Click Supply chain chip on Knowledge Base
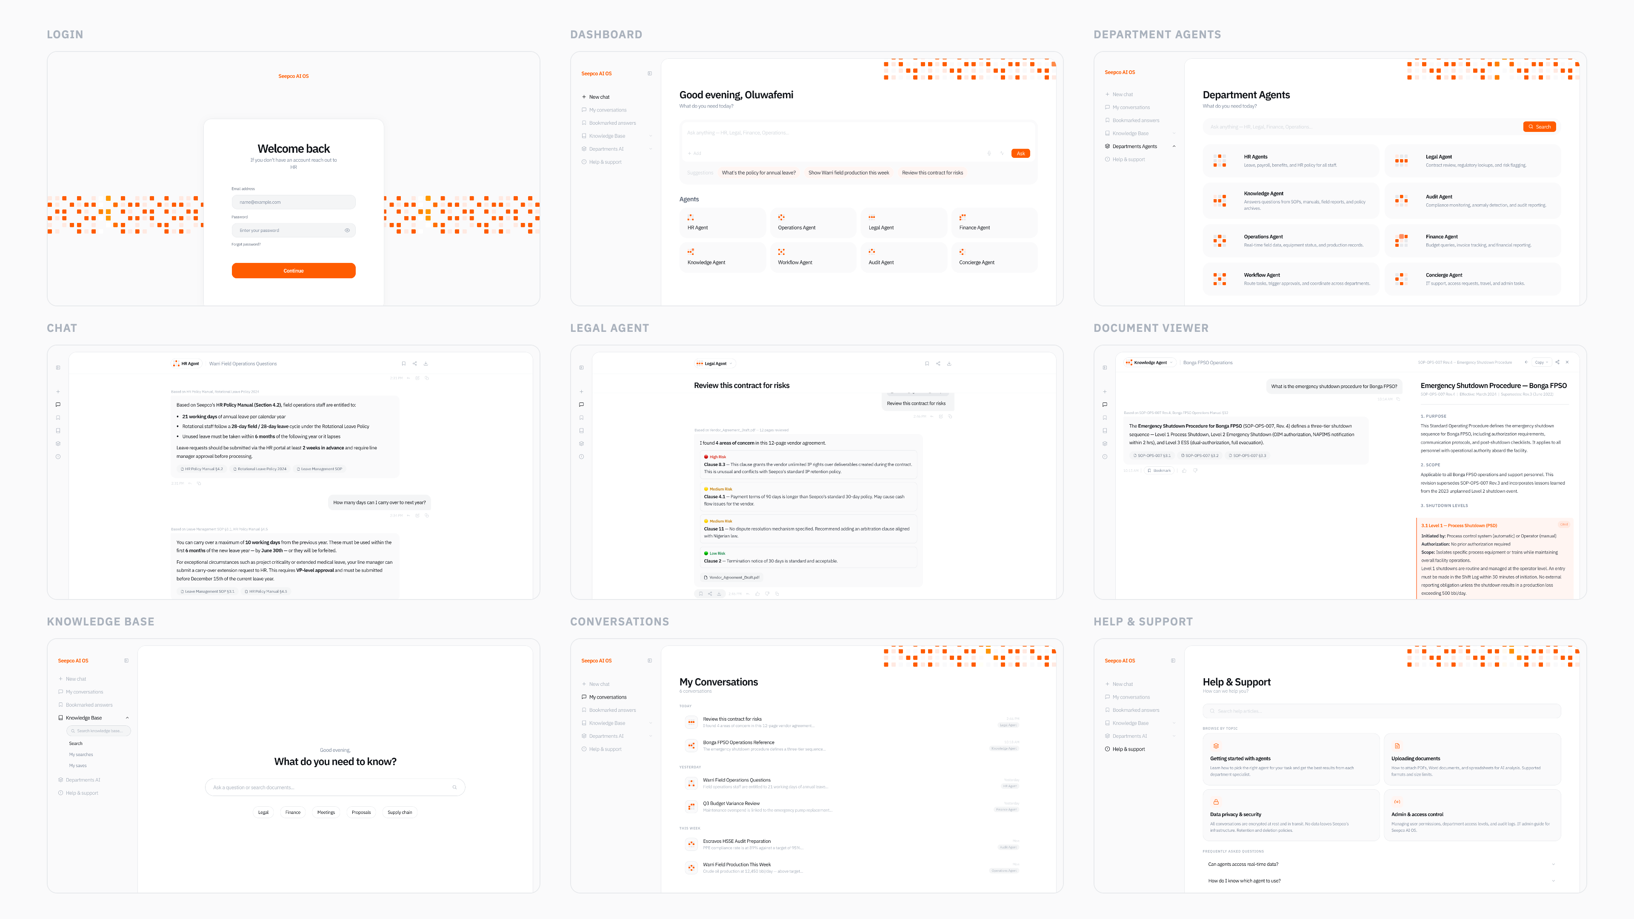The width and height of the screenshot is (1634, 919). [x=400, y=812]
